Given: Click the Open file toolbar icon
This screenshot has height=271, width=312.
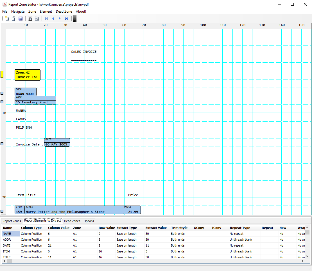Looking at the screenshot, I should (13, 19).
